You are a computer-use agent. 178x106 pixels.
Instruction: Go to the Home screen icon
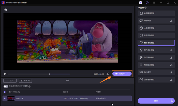6,10
